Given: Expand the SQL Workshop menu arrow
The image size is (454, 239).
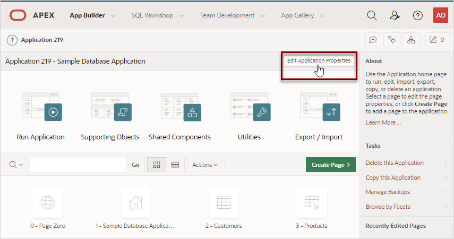Looking at the screenshot, I should tap(181, 15).
